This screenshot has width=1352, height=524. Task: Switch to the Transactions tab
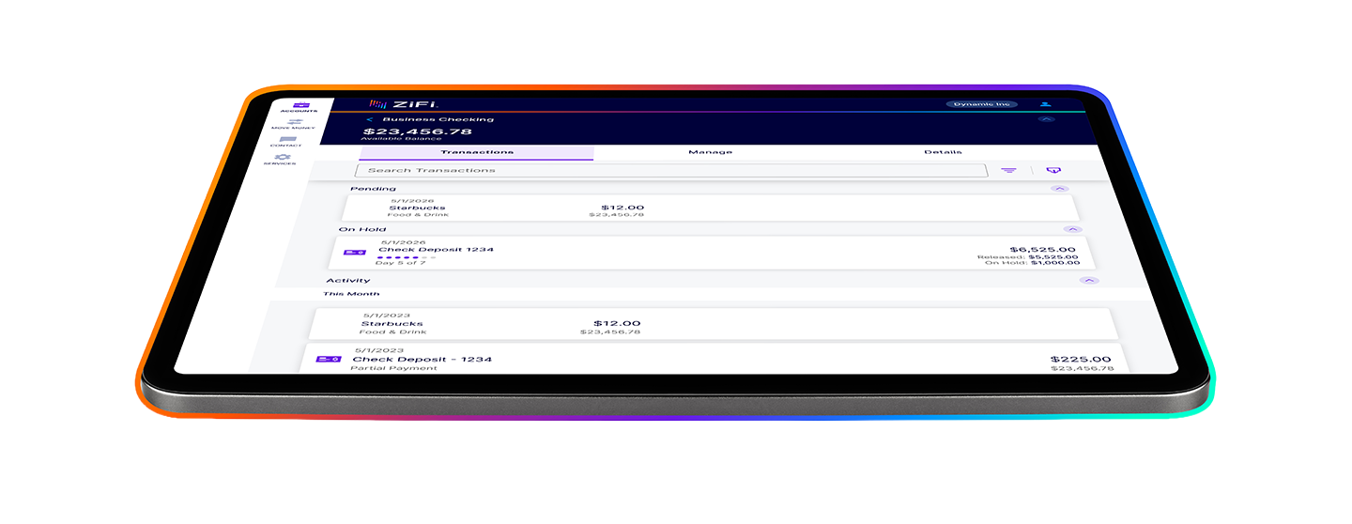477,152
